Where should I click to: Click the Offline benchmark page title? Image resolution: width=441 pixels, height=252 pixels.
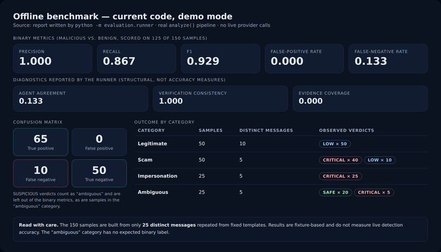pyautogui.click(x=123, y=16)
